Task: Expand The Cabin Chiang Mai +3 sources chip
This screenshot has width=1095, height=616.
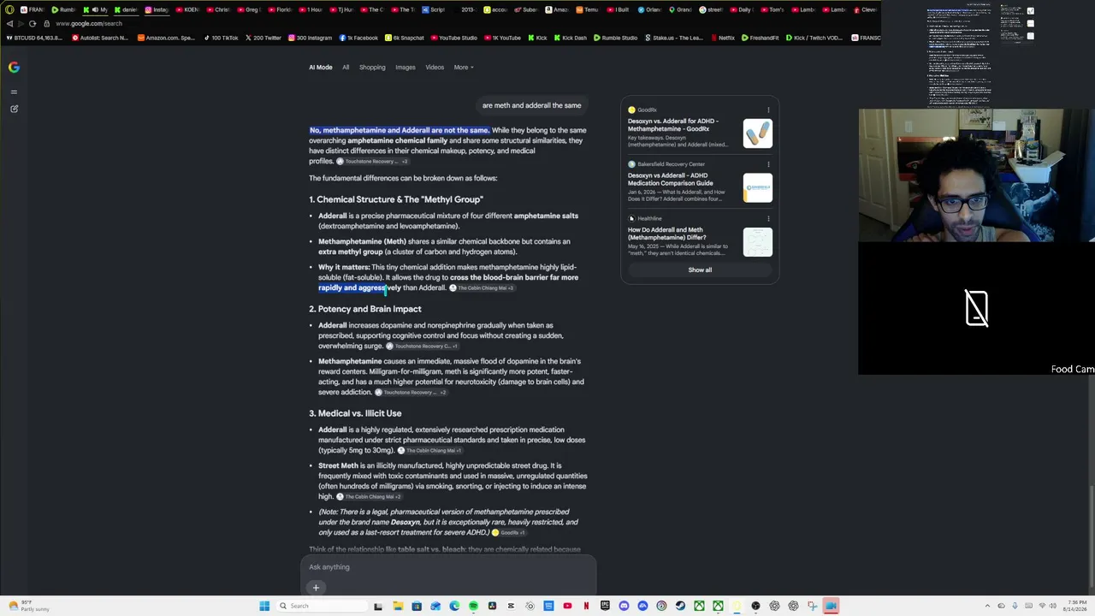Action: click(482, 288)
